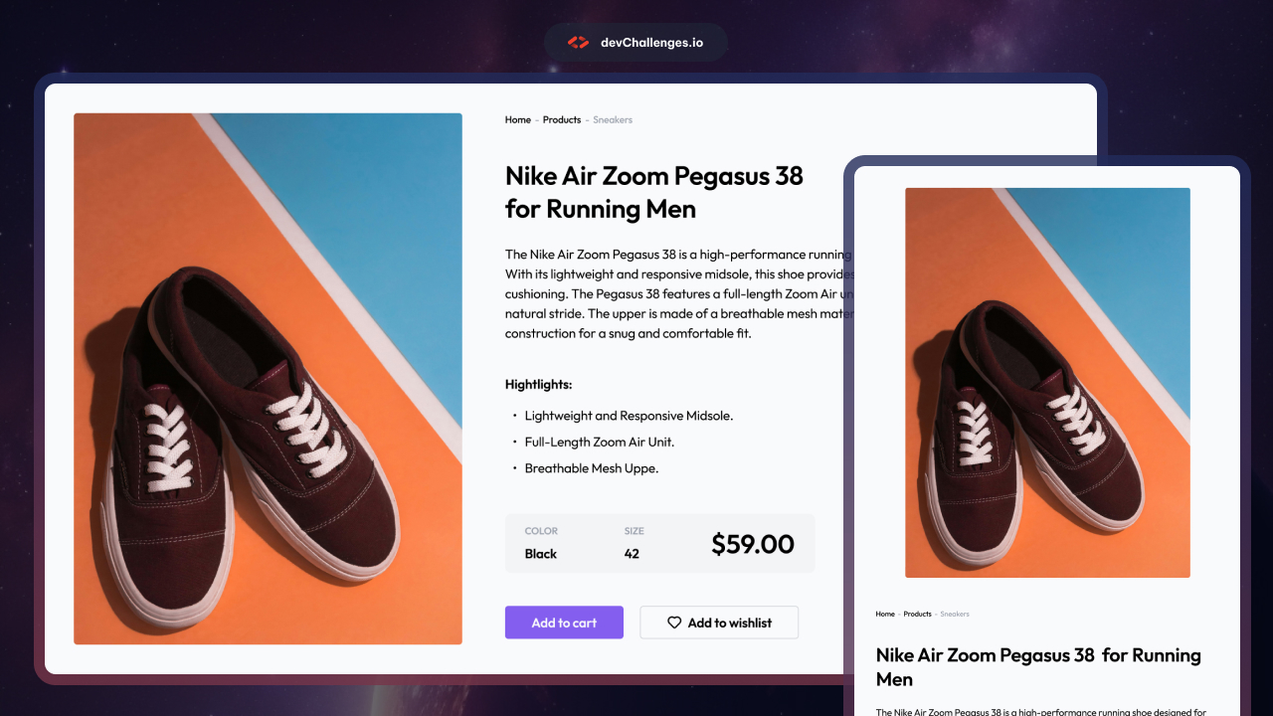Open the Home breadcrumb link
The width and height of the screenshot is (1273, 716).
[x=517, y=119]
